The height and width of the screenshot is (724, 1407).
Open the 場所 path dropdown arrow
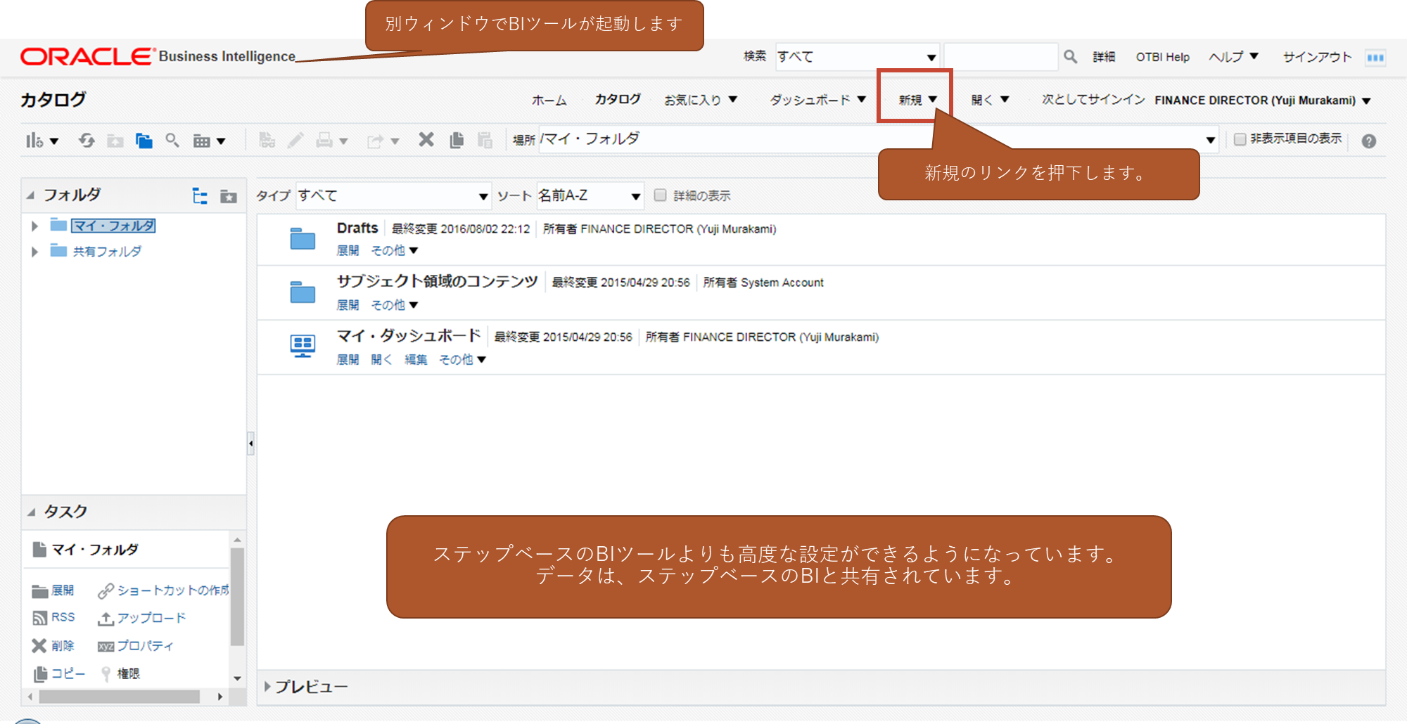coord(1210,140)
